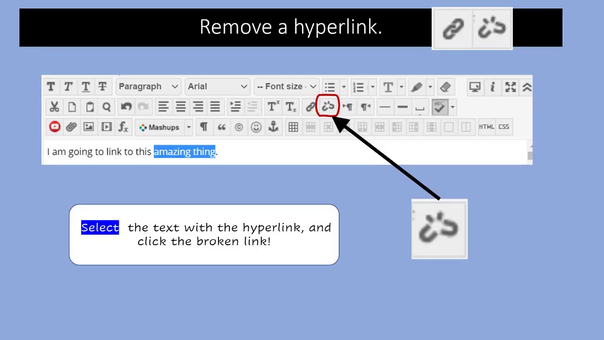Toggle fullscreen editor mode
This screenshot has height=340, width=604.
click(511, 87)
